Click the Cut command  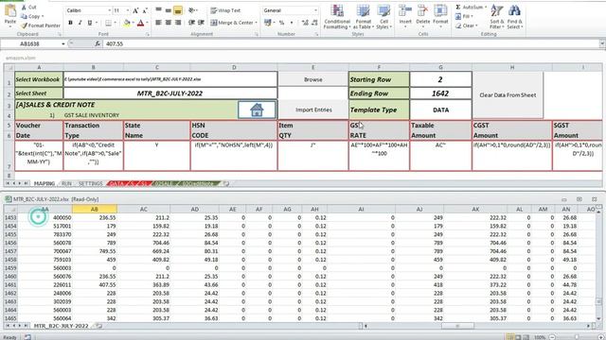[29, 8]
